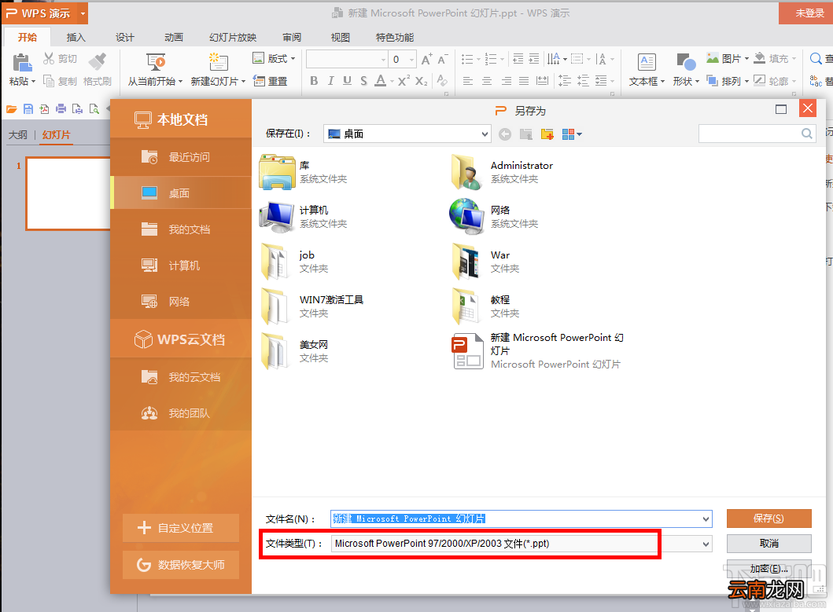Toggle Italic formatting

[x=330, y=81]
